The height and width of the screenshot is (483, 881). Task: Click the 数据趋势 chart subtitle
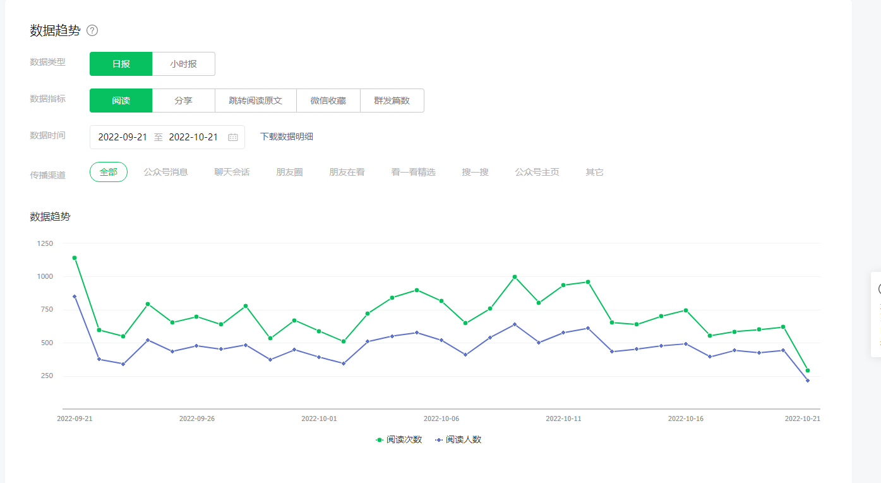pos(50,217)
